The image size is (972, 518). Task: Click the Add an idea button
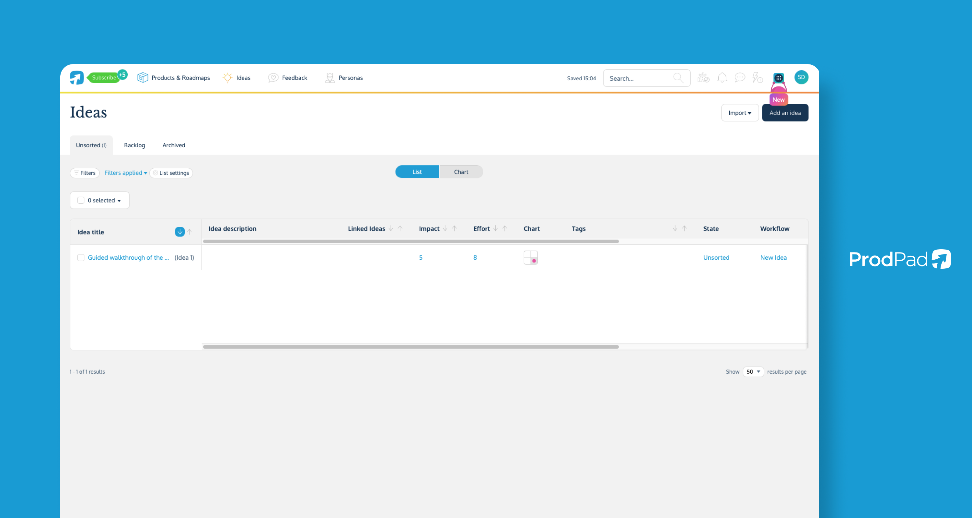click(x=785, y=112)
